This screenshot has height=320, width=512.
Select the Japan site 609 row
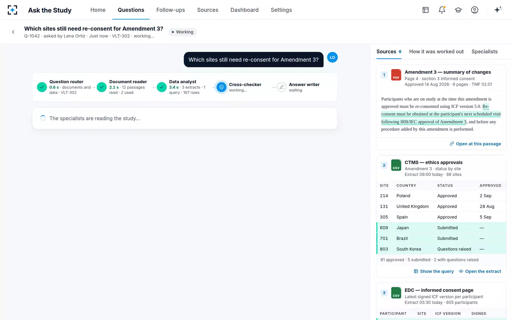[441, 228]
